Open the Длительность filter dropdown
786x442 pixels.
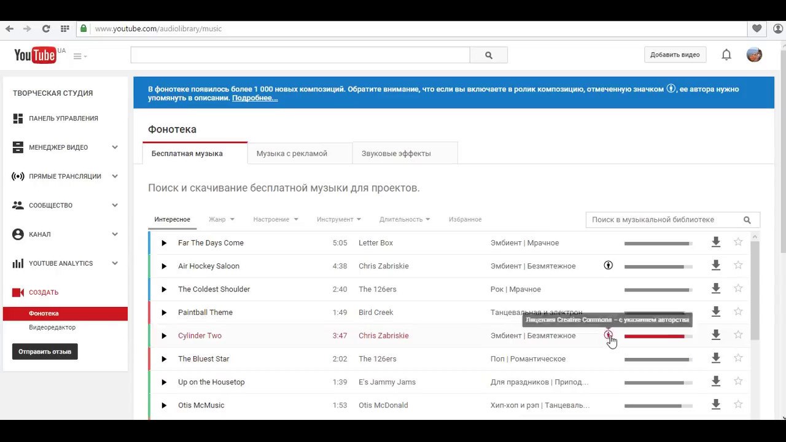[404, 219]
